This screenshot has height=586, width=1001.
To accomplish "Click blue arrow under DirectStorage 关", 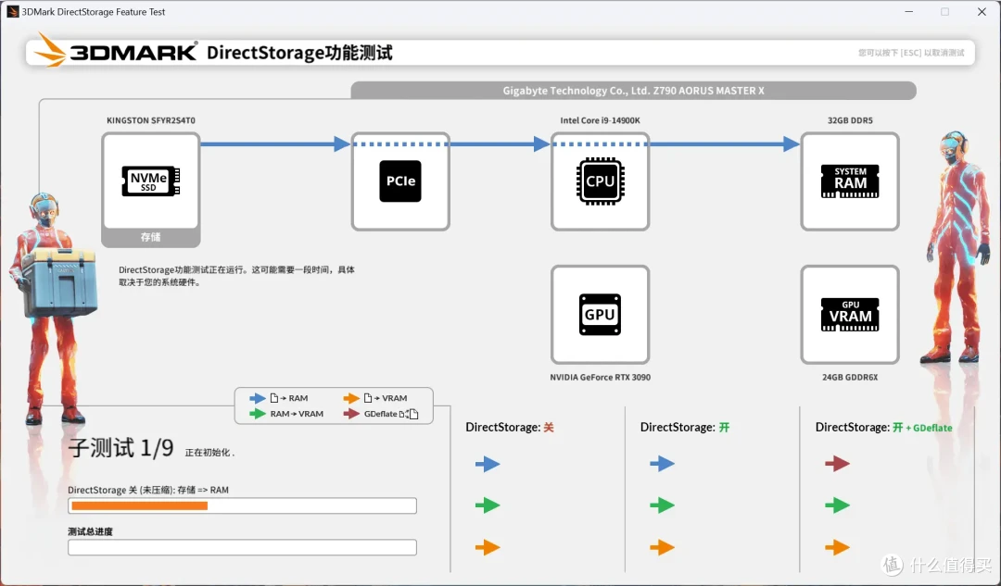I will (x=488, y=464).
